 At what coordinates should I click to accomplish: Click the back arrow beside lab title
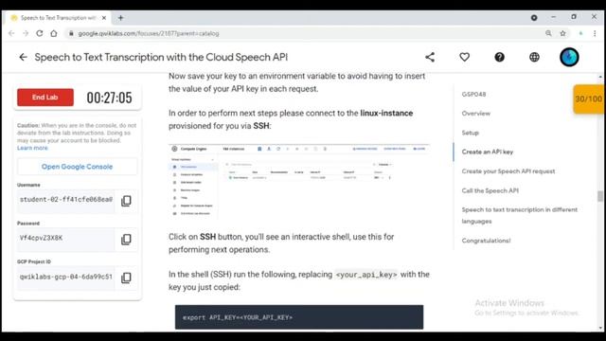coord(23,57)
